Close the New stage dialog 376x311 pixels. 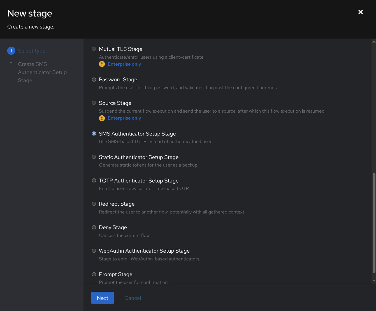coord(361,12)
